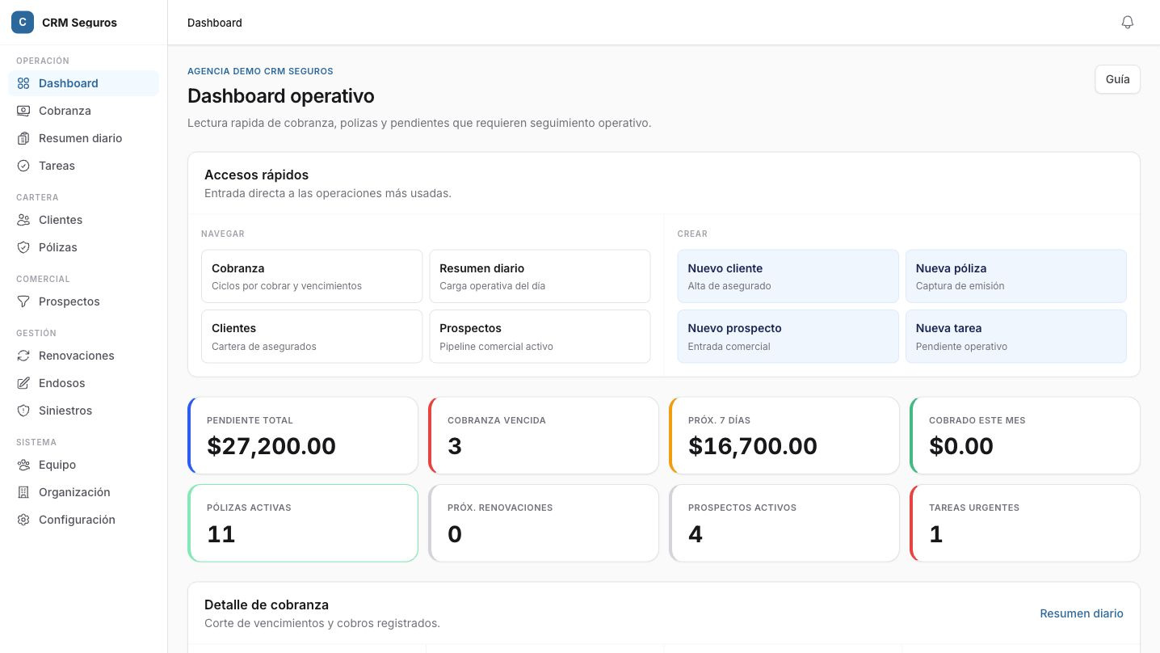The image size is (1160, 653).
Task: Open the Prospectos quick access card
Action: [540, 336]
